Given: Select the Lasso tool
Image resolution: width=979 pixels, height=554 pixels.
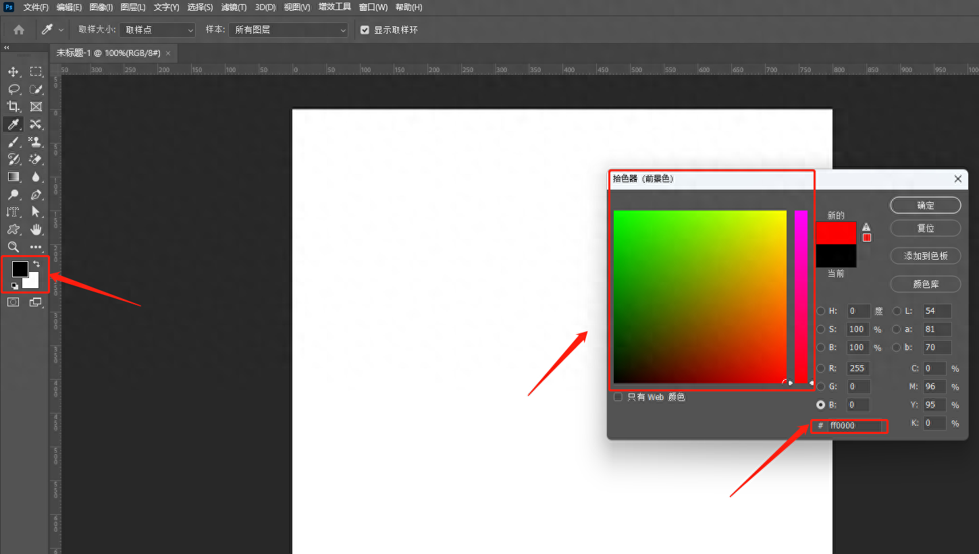Looking at the screenshot, I should coord(14,89).
